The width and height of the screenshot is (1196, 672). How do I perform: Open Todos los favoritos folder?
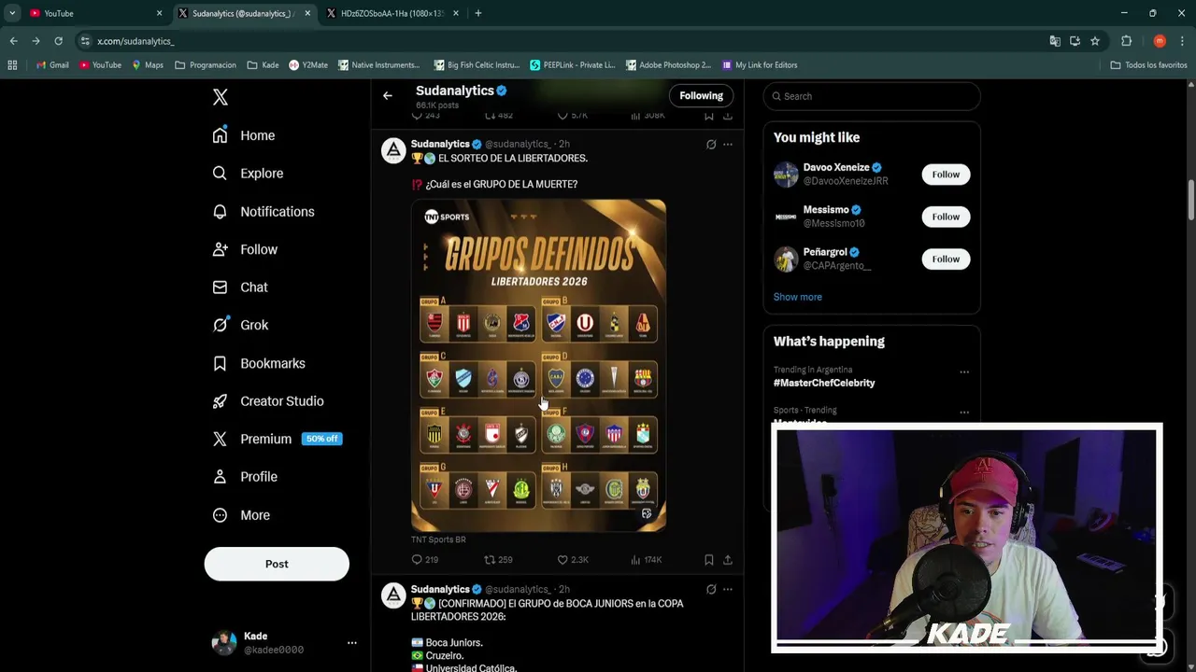[1148, 65]
